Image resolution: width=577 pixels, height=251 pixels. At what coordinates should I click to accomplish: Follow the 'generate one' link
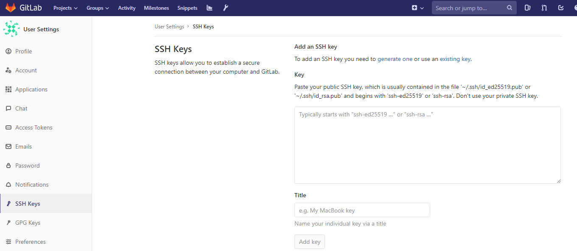pos(395,59)
